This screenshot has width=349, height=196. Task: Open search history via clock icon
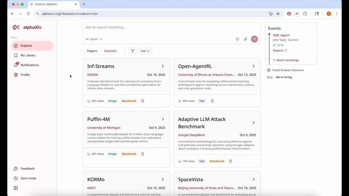238,39
